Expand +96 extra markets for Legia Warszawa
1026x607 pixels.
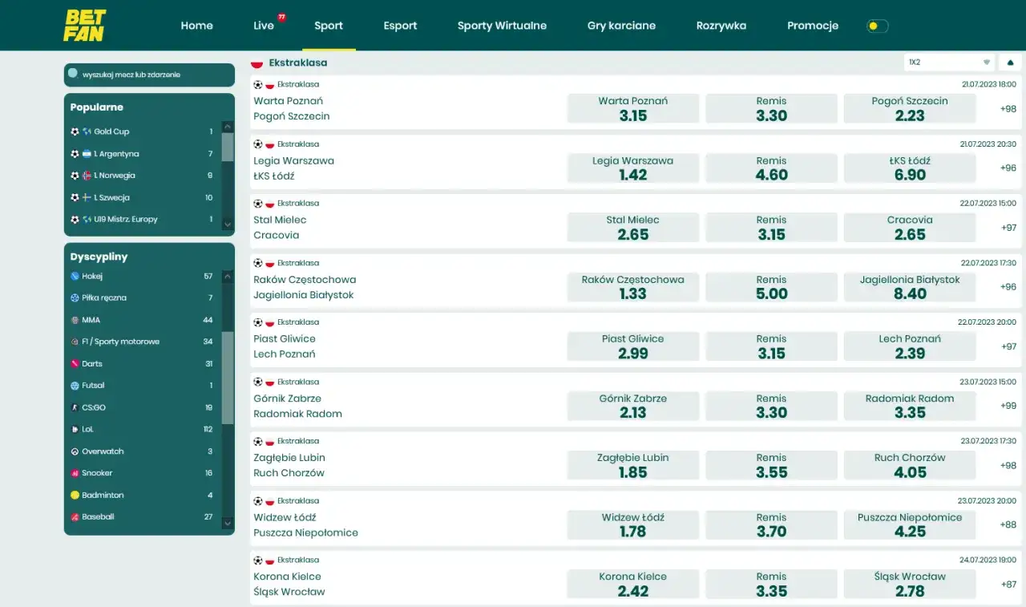coord(1008,168)
